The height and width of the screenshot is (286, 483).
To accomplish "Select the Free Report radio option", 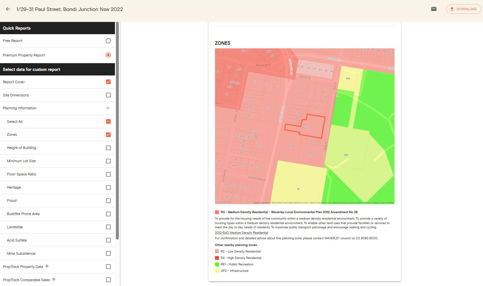I will [x=108, y=41].
